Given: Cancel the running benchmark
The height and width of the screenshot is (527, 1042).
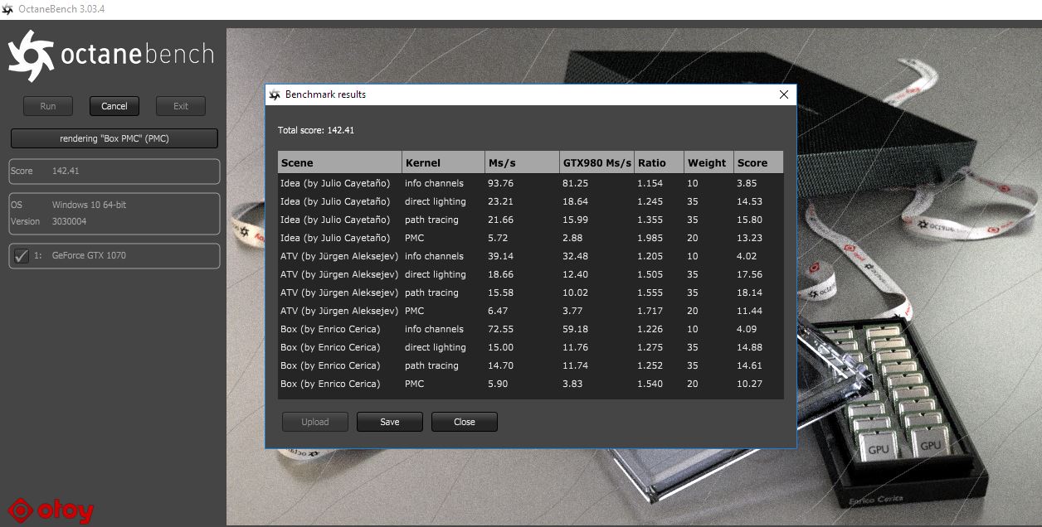Looking at the screenshot, I should click(114, 106).
